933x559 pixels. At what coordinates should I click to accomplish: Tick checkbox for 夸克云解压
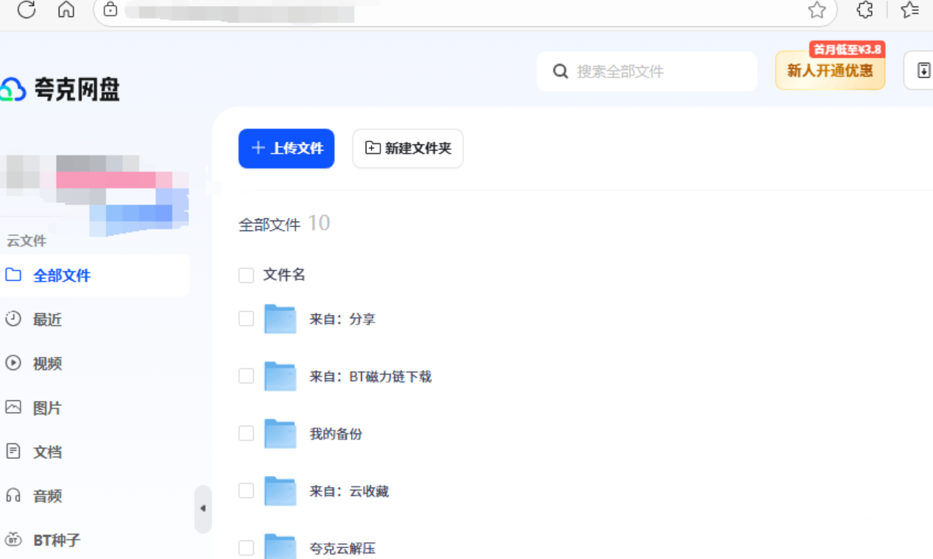tap(246, 548)
